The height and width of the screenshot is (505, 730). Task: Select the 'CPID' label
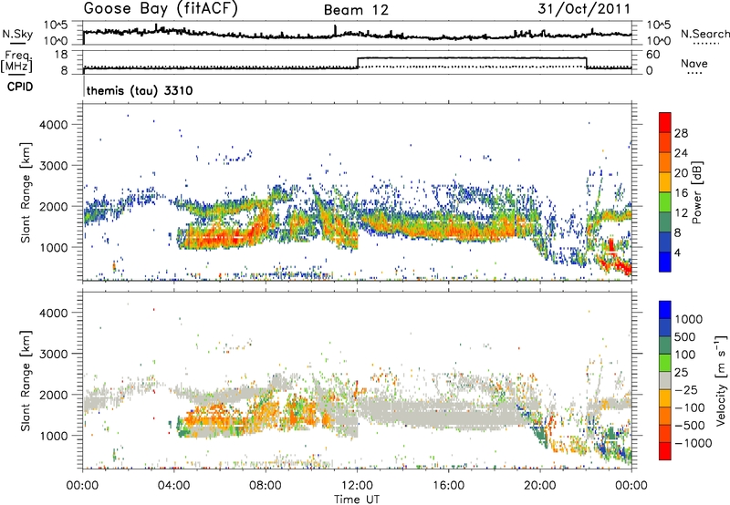click(x=19, y=87)
